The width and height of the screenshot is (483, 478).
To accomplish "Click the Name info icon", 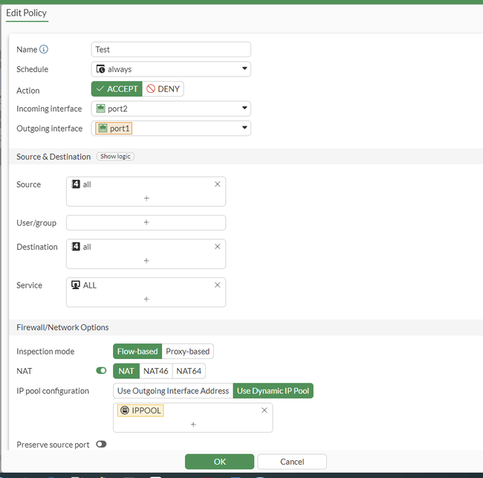I will (44, 50).
